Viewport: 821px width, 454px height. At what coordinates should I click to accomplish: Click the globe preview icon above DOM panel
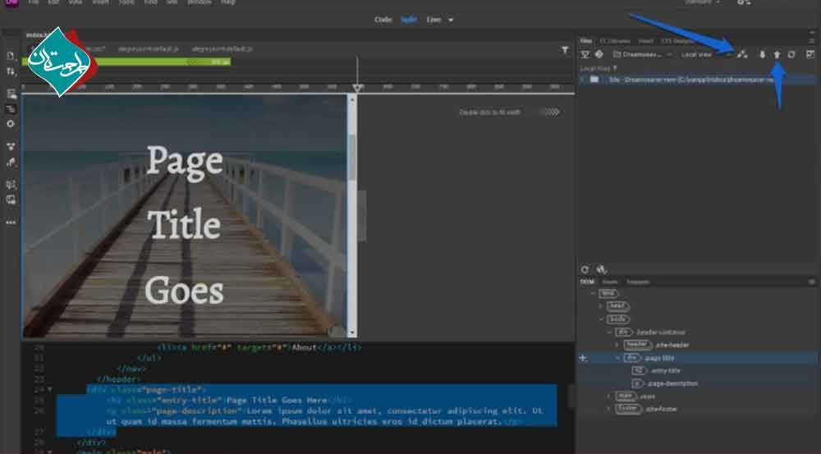602,269
